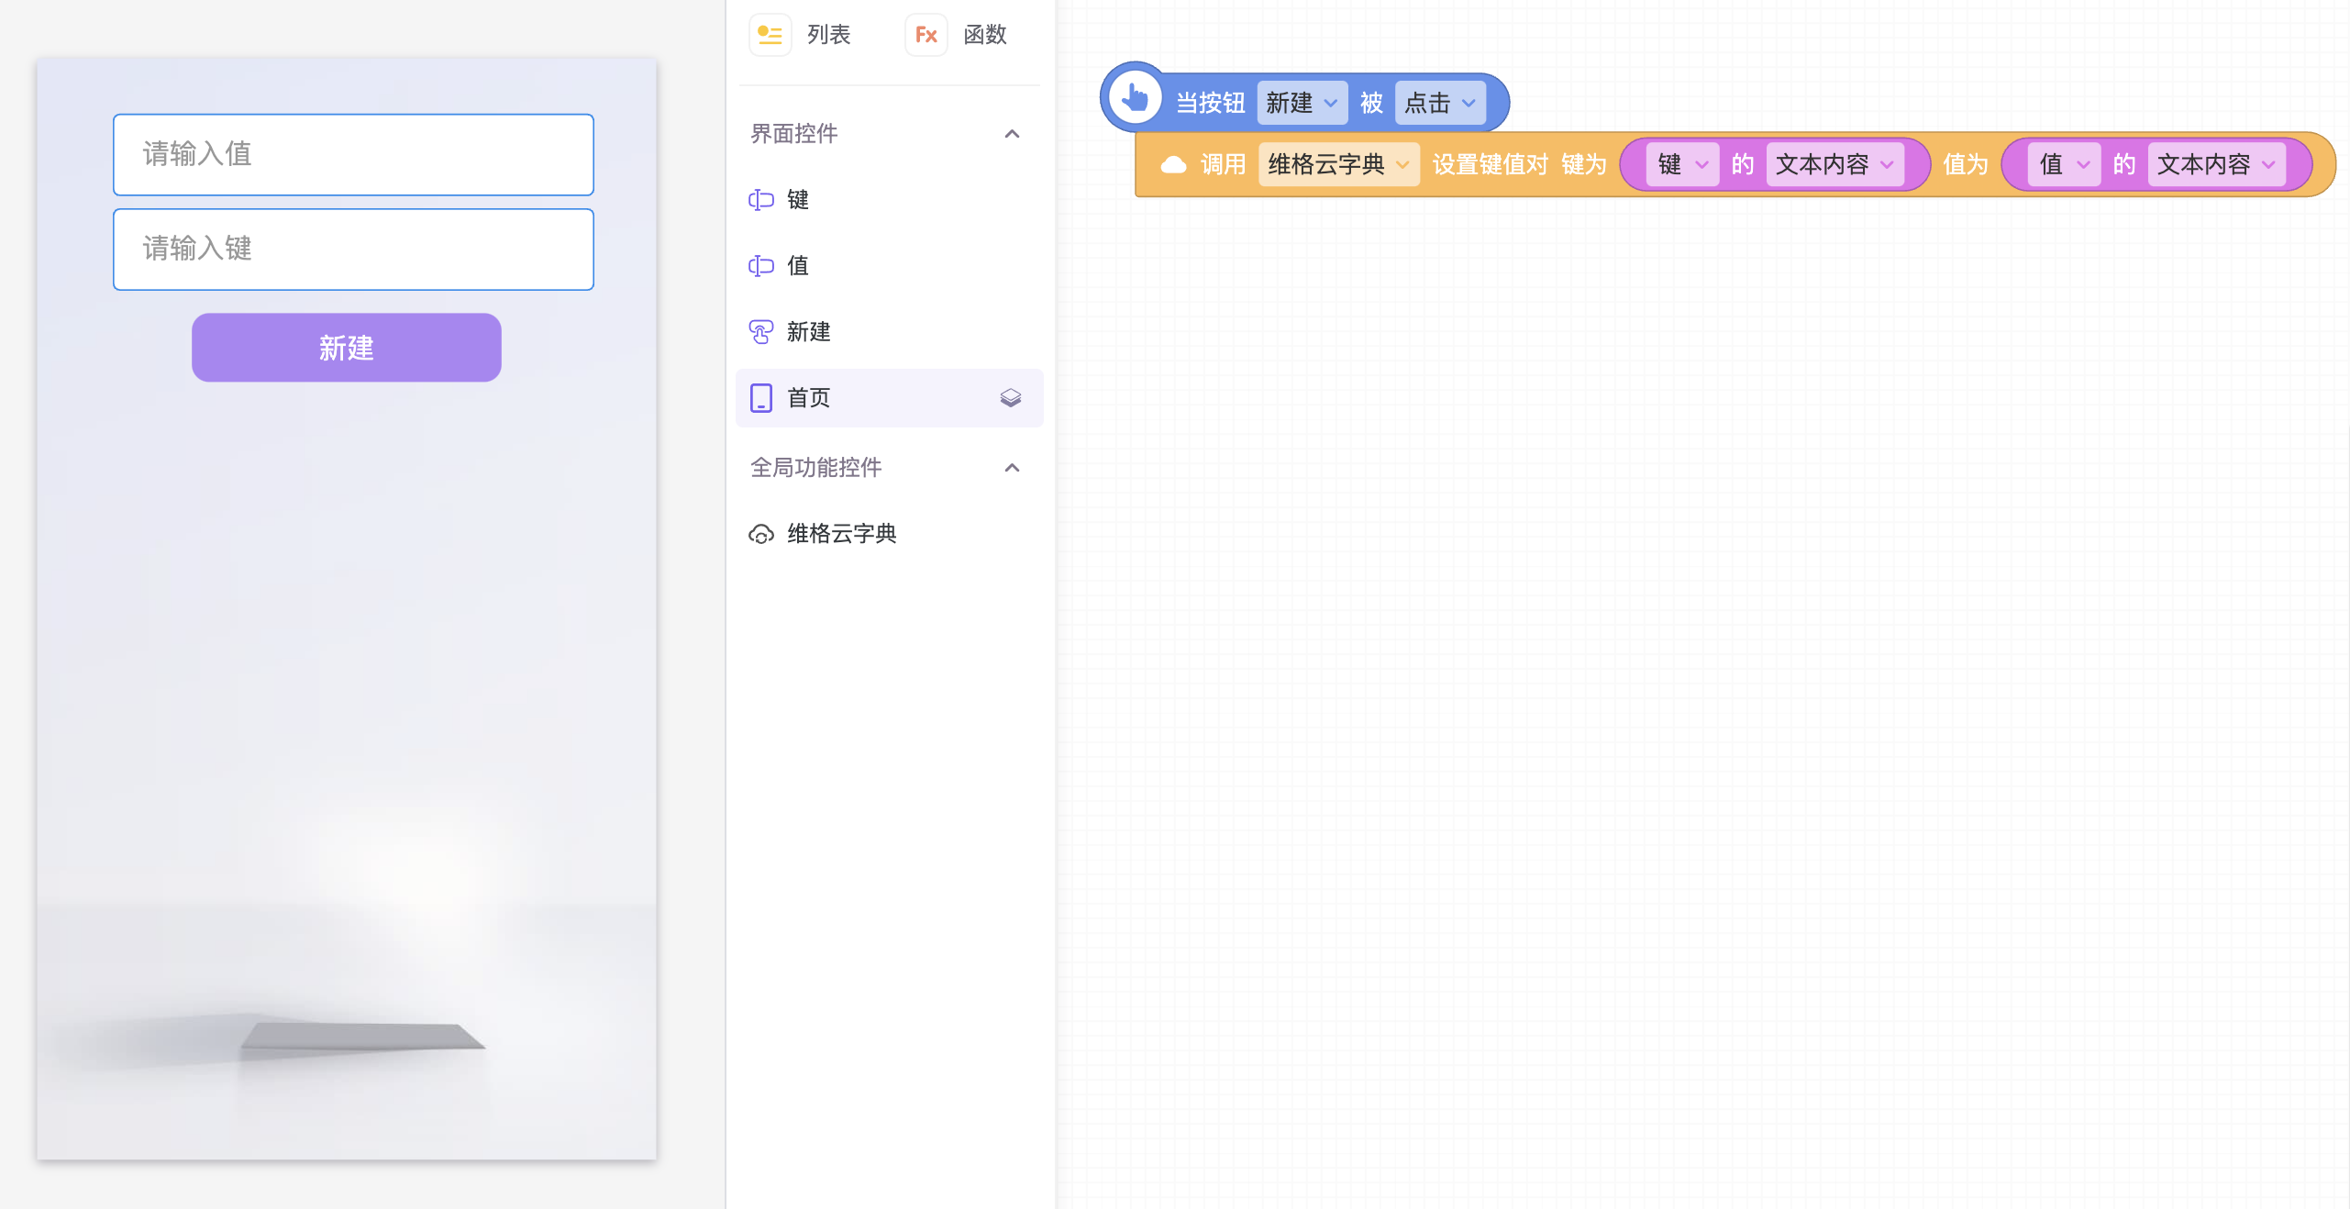The height and width of the screenshot is (1209, 2350).
Task: Open the 维格云字典 dropdown in call block
Action: [1338, 165]
